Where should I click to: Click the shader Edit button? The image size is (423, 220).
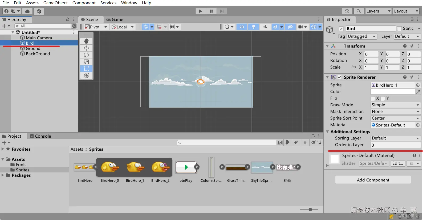[x=397, y=163]
